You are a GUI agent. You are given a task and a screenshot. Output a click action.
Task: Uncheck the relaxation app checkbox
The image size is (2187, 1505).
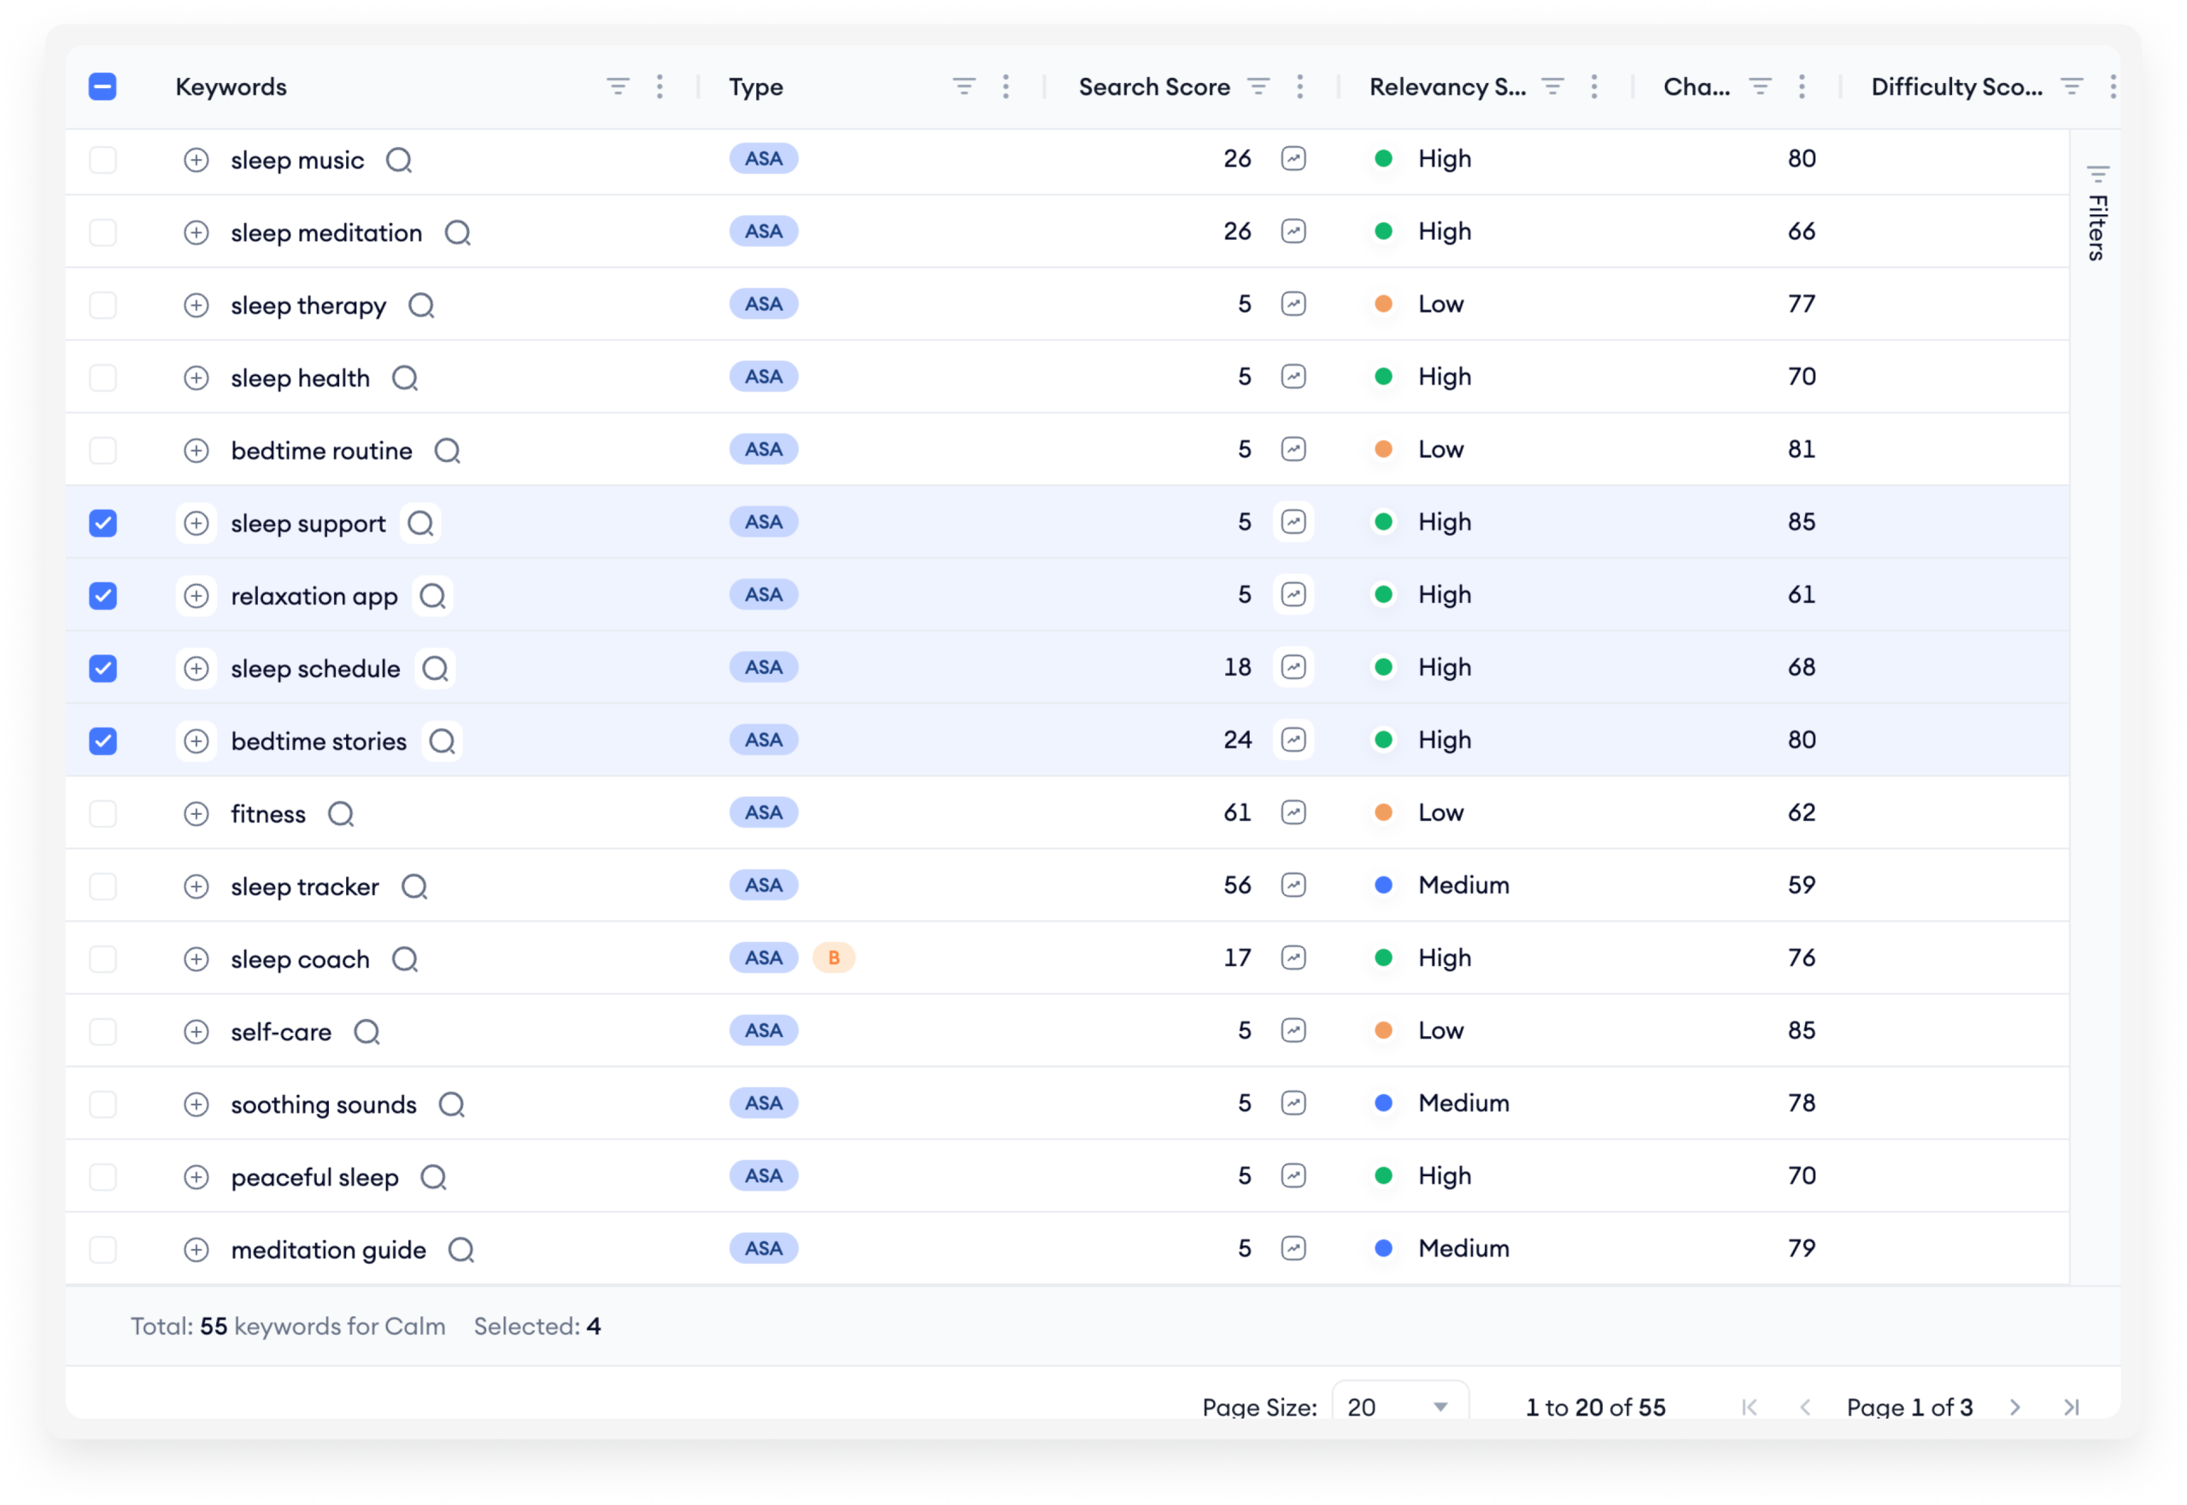[103, 595]
